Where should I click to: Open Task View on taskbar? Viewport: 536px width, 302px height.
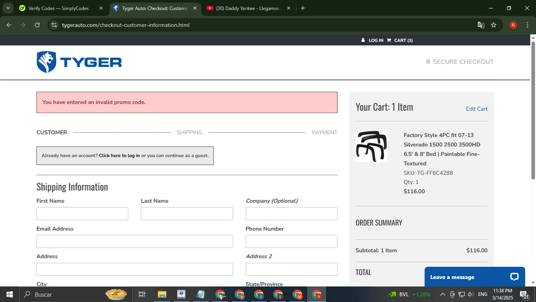tap(142, 295)
